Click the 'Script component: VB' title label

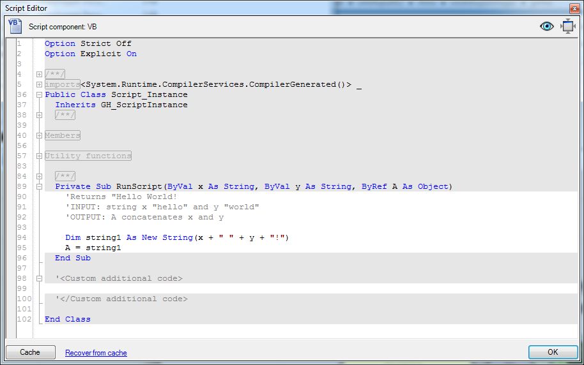63,27
